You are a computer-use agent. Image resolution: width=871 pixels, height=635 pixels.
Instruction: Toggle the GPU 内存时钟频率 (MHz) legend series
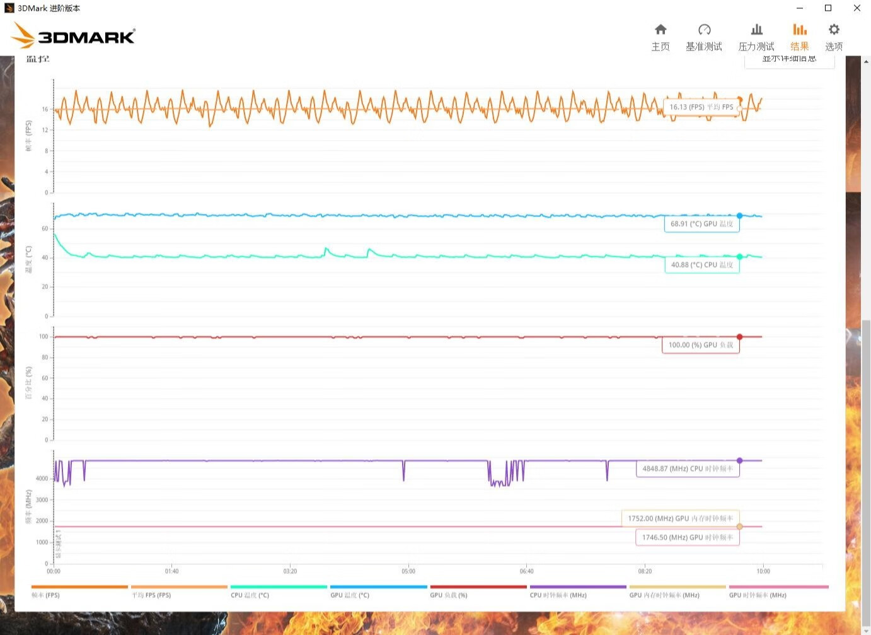coord(678,591)
